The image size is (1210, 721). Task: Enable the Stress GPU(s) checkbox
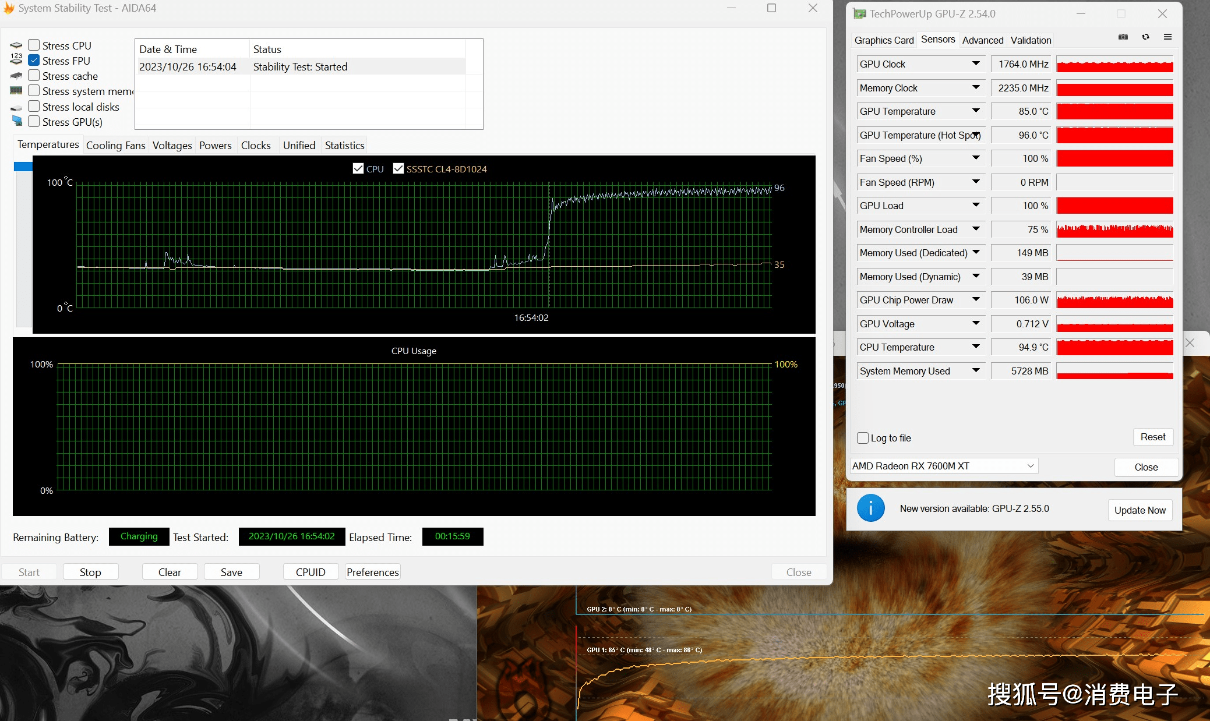[x=34, y=121]
